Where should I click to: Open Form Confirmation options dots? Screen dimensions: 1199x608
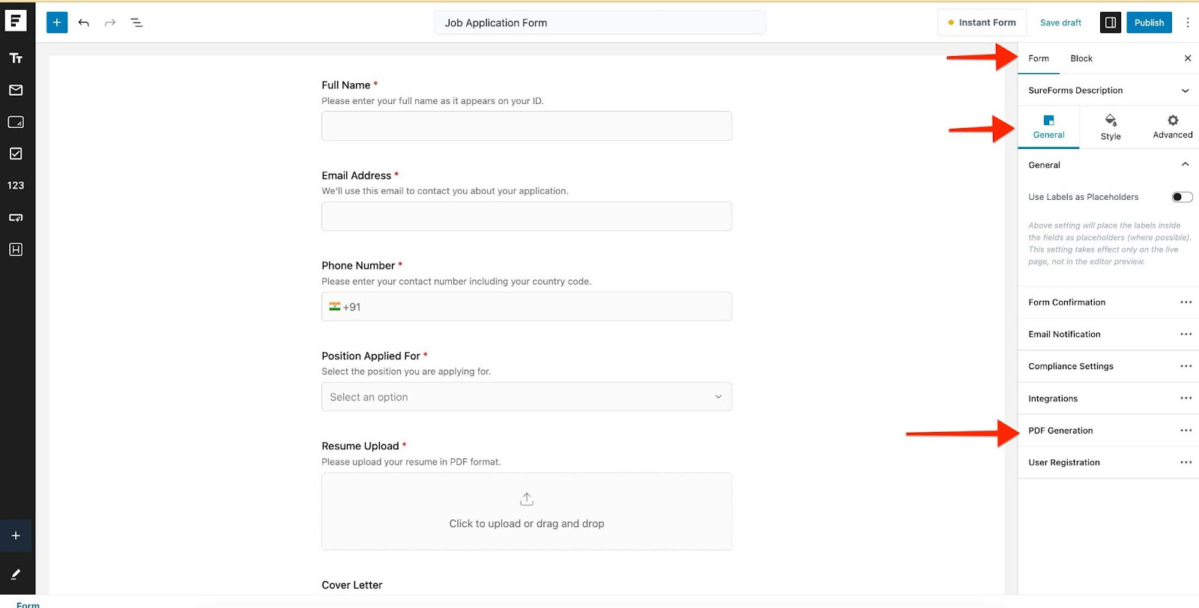1186,303
